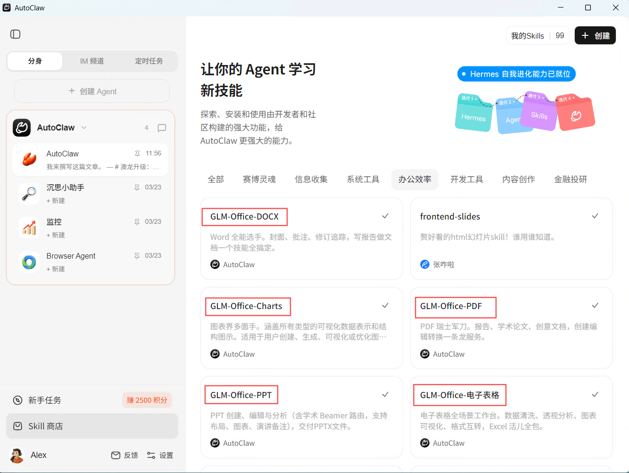Open the magnifier avatar for 沉思小助手
This screenshot has width=629, height=473.
pyautogui.click(x=29, y=194)
